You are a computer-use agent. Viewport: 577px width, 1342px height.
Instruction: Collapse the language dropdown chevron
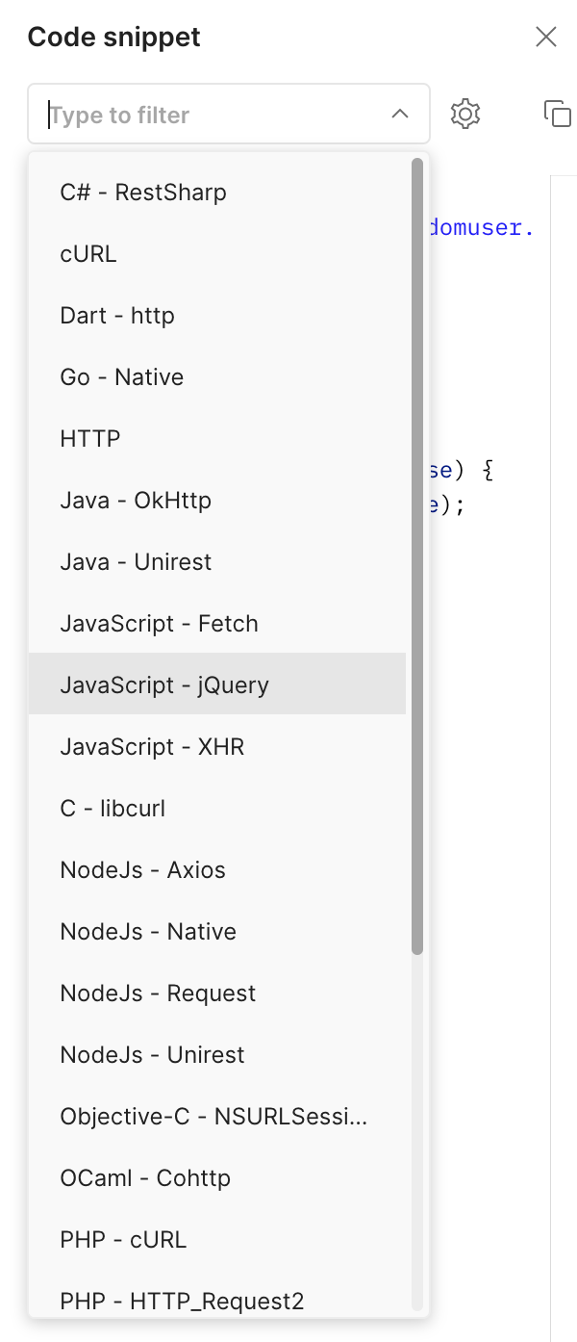point(400,115)
